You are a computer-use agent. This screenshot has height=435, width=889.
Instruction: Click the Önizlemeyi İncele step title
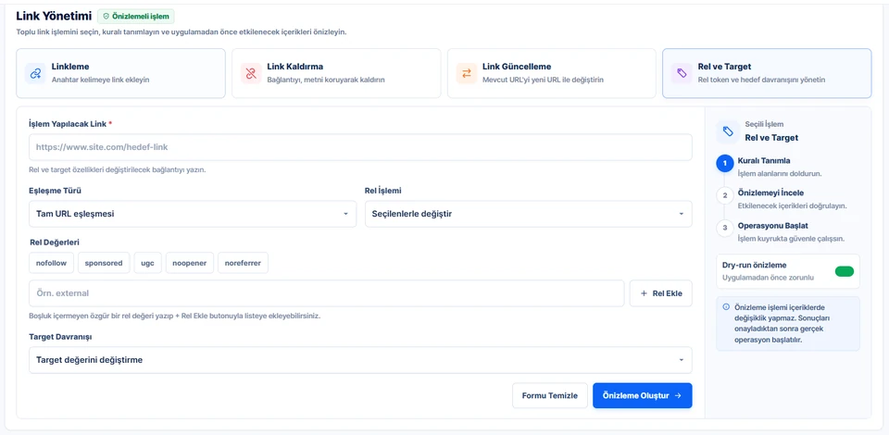(x=770, y=193)
